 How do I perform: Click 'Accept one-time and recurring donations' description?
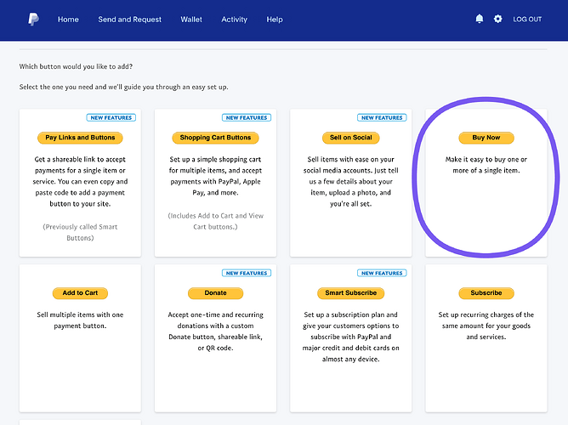pyautogui.click(x=215, y=331)
